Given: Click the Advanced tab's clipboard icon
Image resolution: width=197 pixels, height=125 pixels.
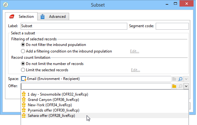Looking at the screenshot, I should (x=43, y=17).
